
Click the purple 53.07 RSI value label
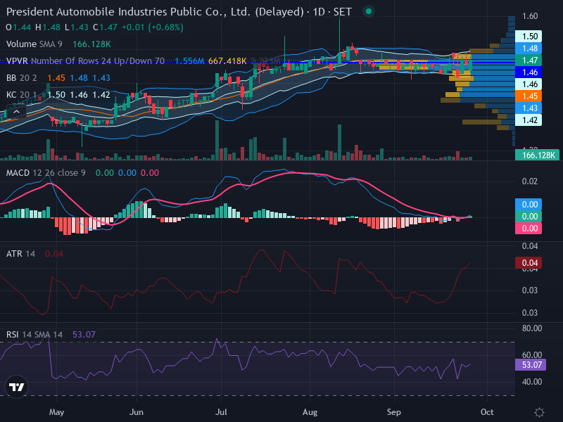tap(531, 365)
